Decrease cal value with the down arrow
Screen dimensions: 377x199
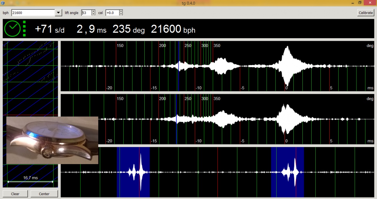[121, 14]
